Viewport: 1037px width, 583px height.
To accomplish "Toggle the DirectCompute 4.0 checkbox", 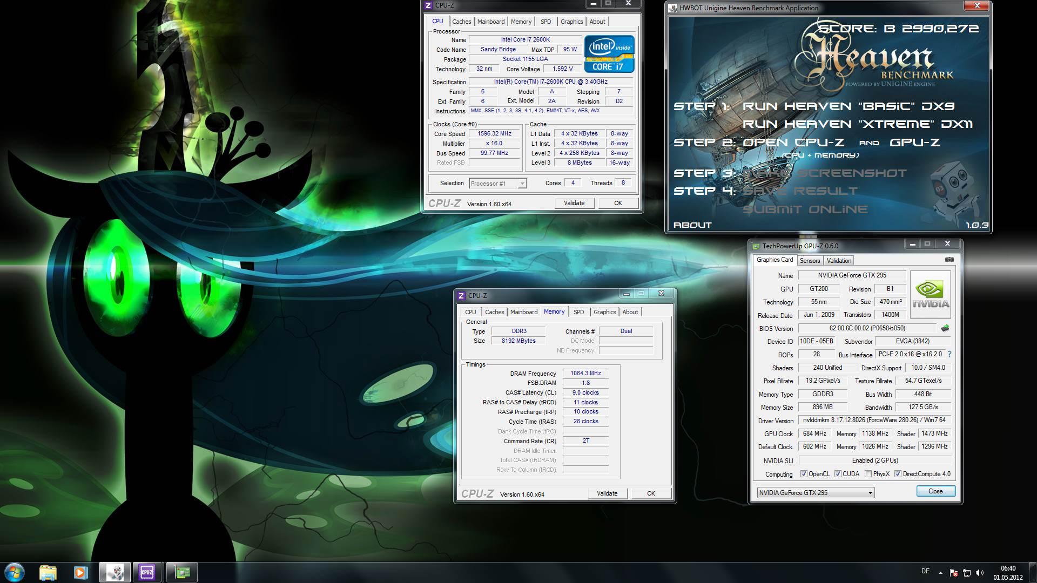I will pos(898,474).
